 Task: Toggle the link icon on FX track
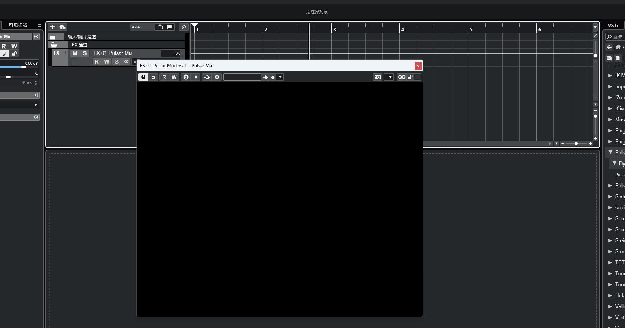tap(126, 62)
